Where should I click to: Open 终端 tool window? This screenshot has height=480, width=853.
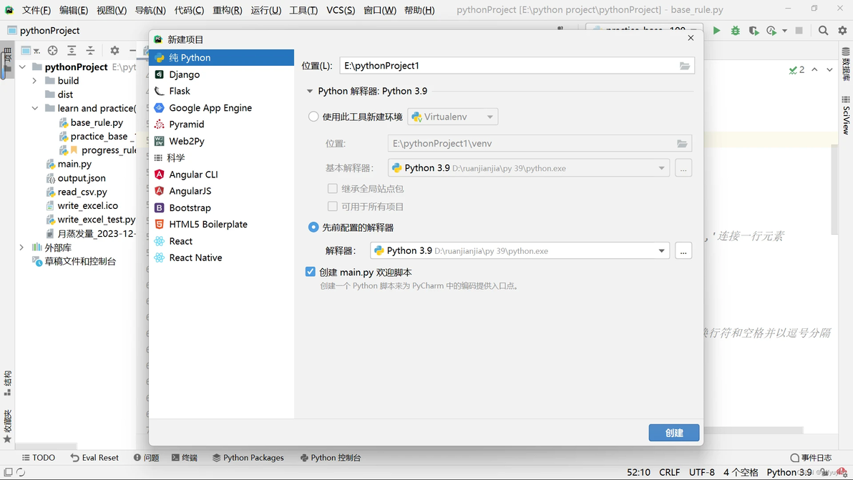(185, 458)
